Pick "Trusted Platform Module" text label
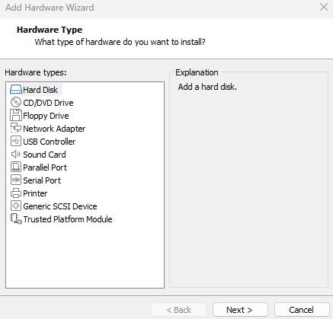 (x=68, y=219)
